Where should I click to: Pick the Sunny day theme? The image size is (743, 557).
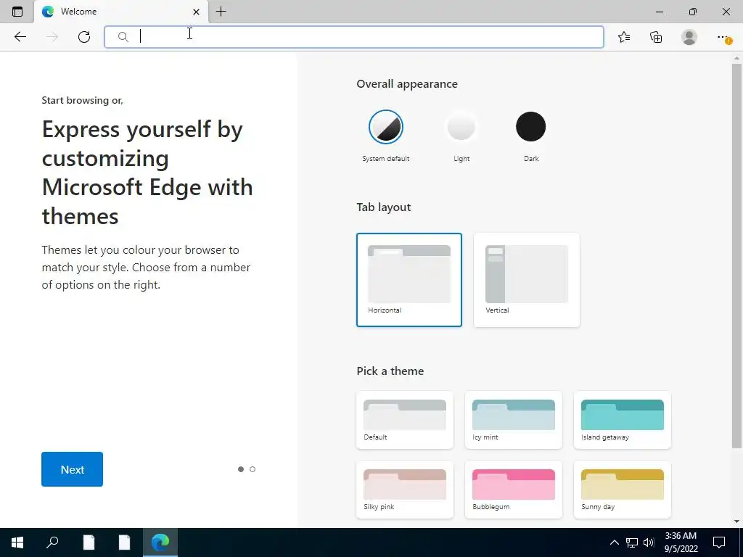coord(622,490)
